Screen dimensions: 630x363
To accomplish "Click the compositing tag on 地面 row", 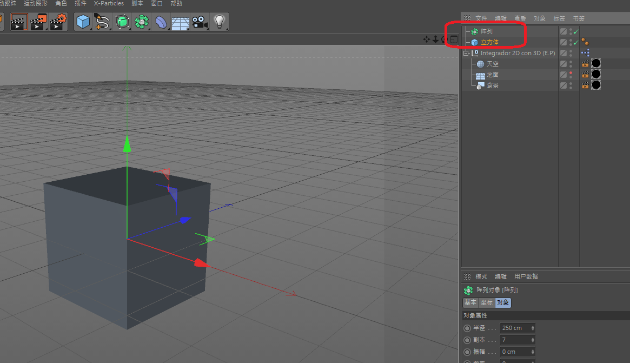I will click(586, 74).
